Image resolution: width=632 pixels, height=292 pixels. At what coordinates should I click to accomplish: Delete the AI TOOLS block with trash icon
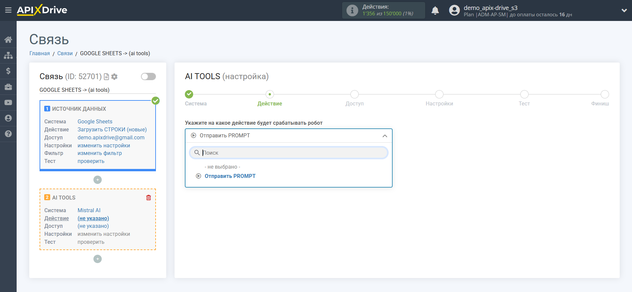149,198
